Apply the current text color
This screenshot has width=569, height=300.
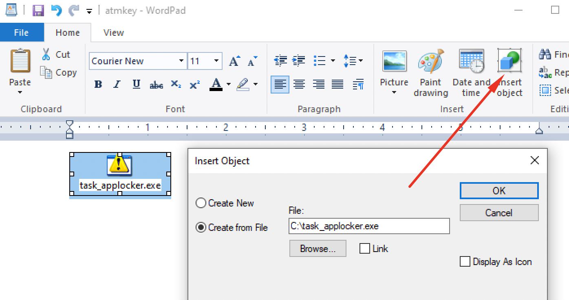tap(216, 84)
